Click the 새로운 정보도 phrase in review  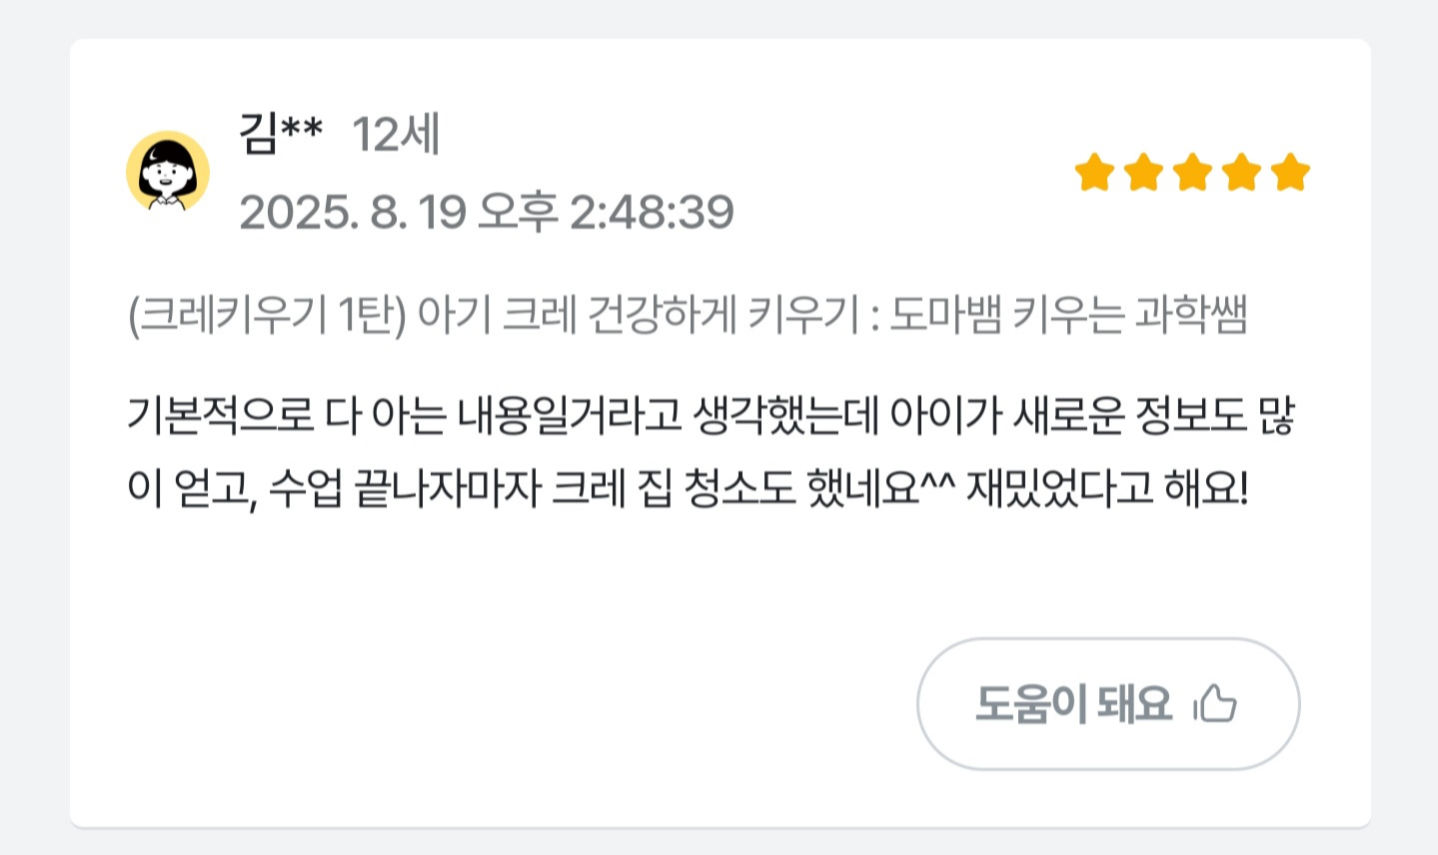coord(1129,415)
